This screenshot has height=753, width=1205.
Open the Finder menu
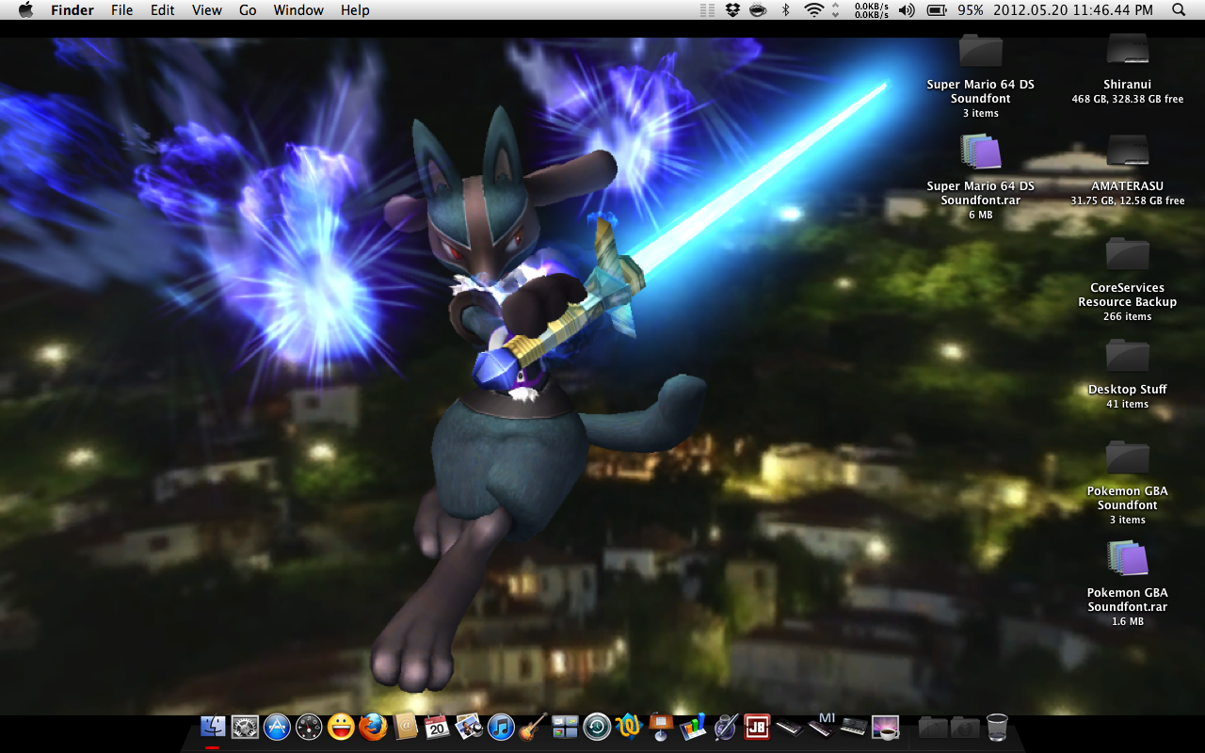pos(72,10)
